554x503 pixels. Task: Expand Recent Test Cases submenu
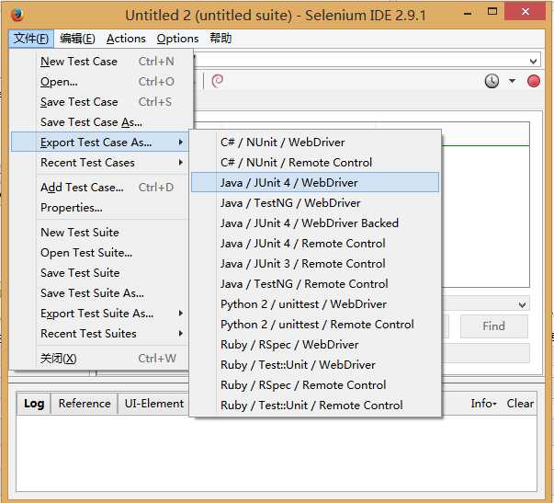(x=100, y=163)
